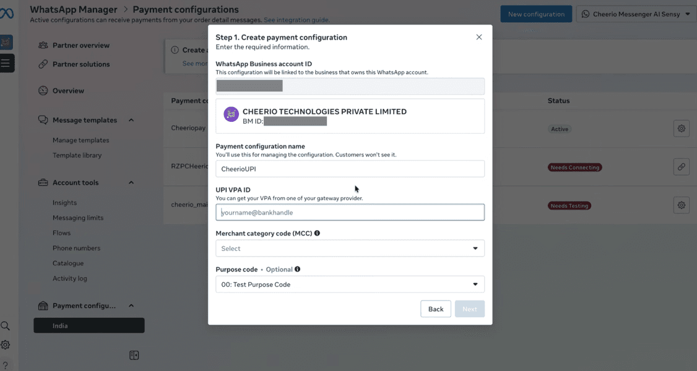Collapse sidebar with panel toggle icon
Screen dimensions: 697x371
(x=134, y=355)
